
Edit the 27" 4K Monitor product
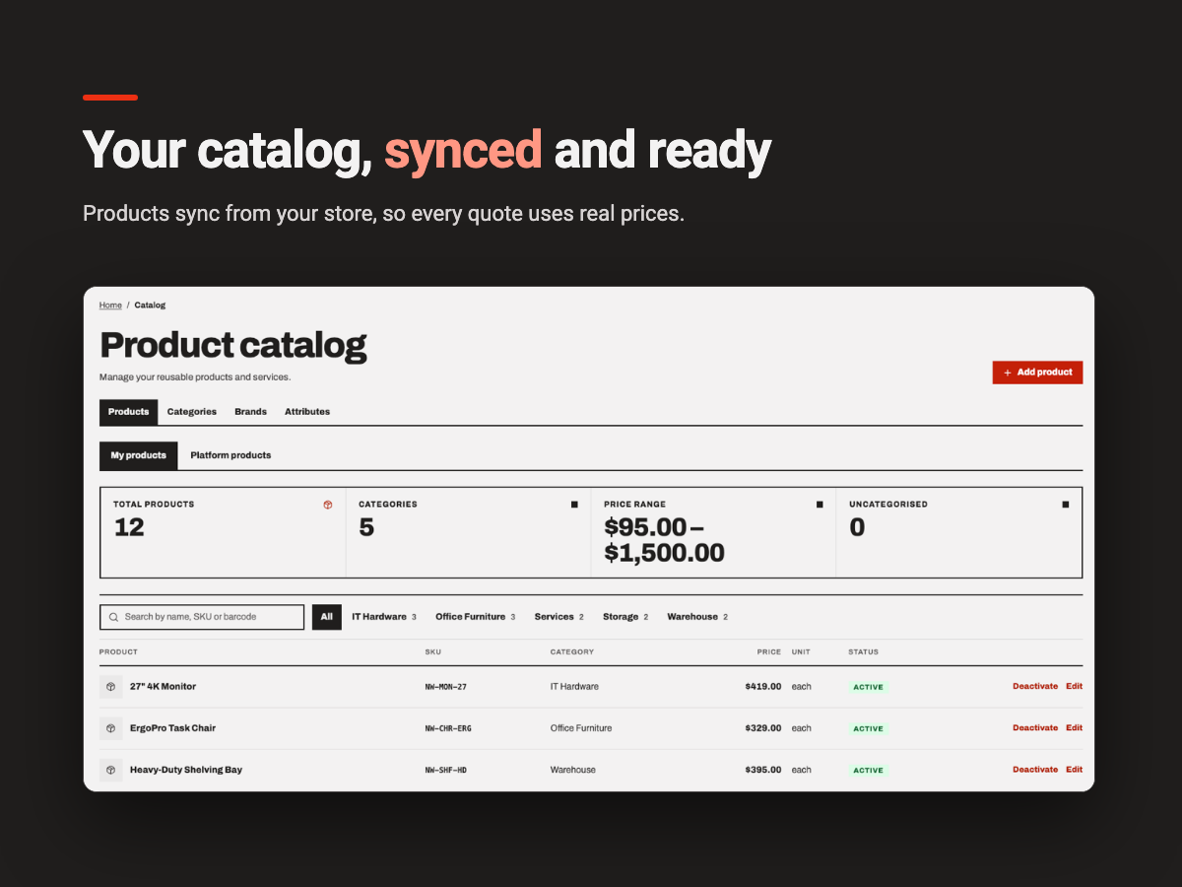tap(1074, 687)
